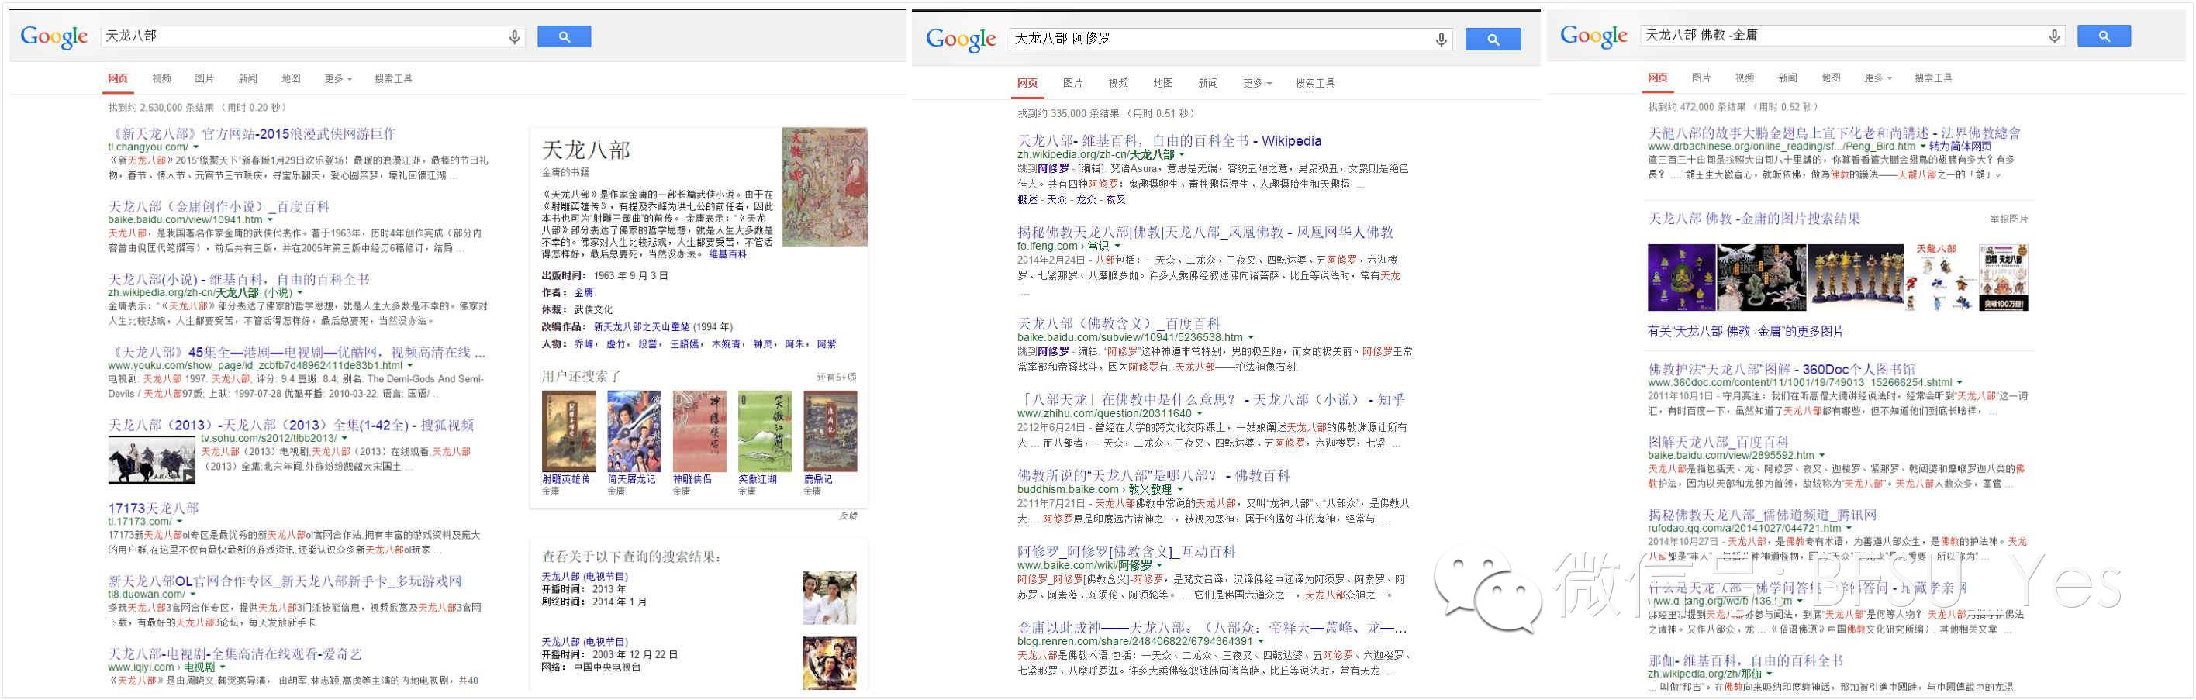Open 有关"天龙八部 佛教 -金庸"的更多图片
This screenshot has height=700, width=2196.
click(x=1745, y=332)
